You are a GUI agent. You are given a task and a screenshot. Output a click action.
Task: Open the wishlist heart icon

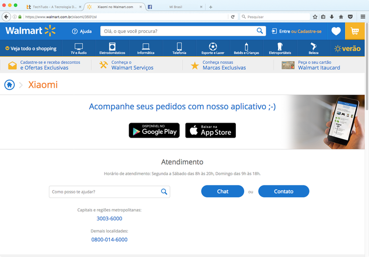(x=336, y=31)
